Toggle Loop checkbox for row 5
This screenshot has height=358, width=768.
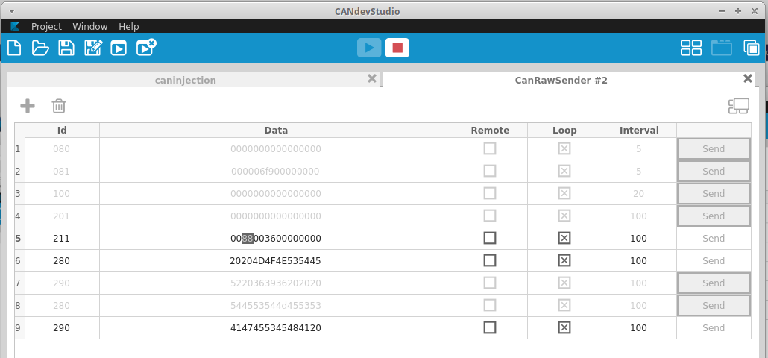pos(564,238)
